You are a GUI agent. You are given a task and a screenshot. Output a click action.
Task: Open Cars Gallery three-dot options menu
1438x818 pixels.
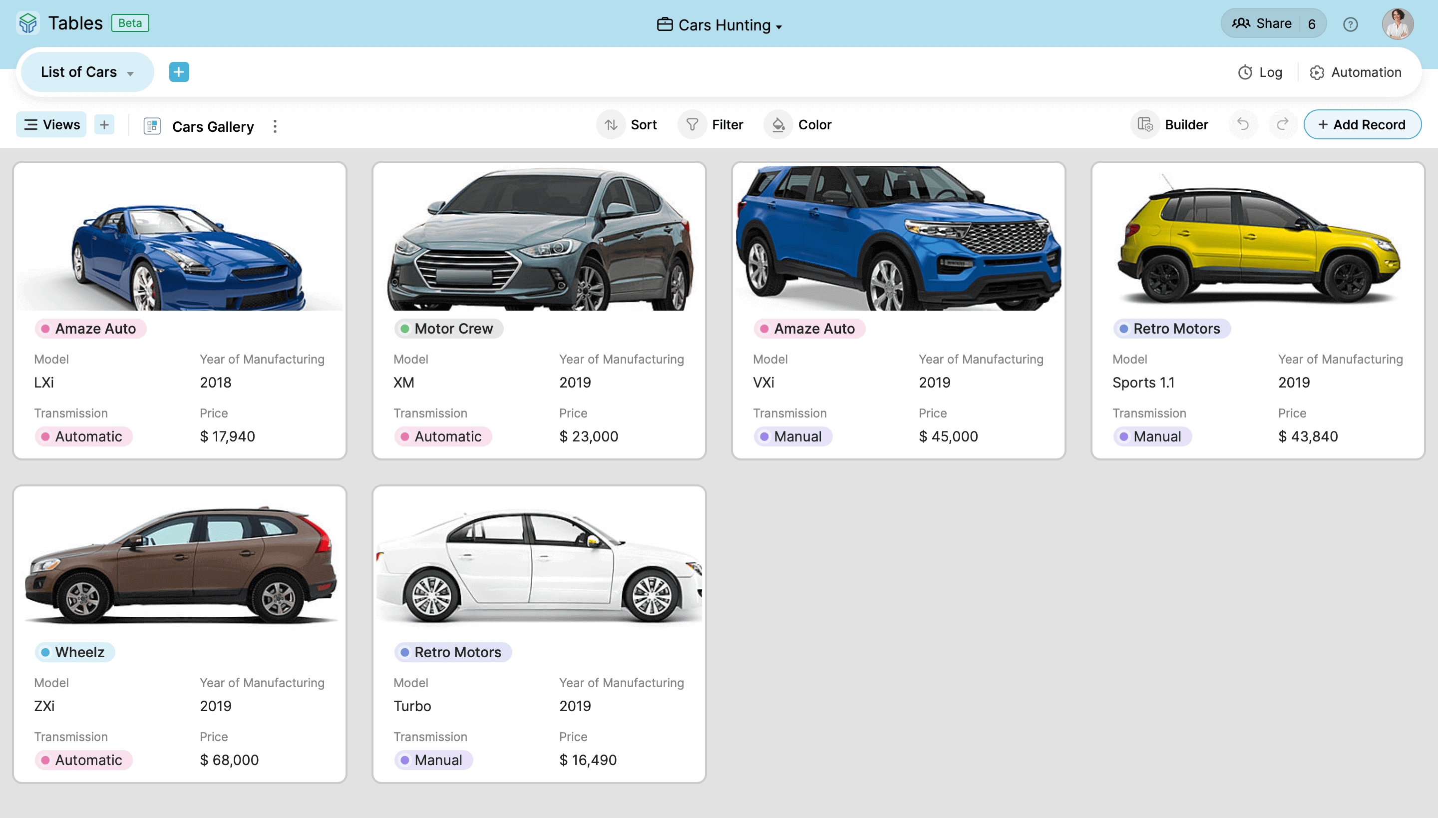(275, 126)
